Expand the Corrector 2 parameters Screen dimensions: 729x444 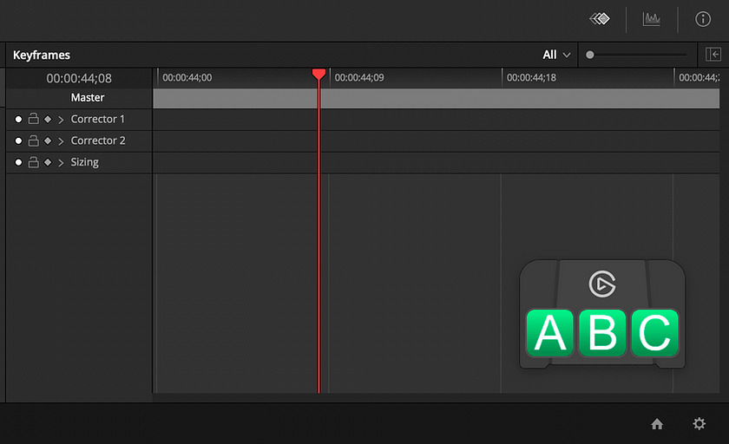click(61, 141)
